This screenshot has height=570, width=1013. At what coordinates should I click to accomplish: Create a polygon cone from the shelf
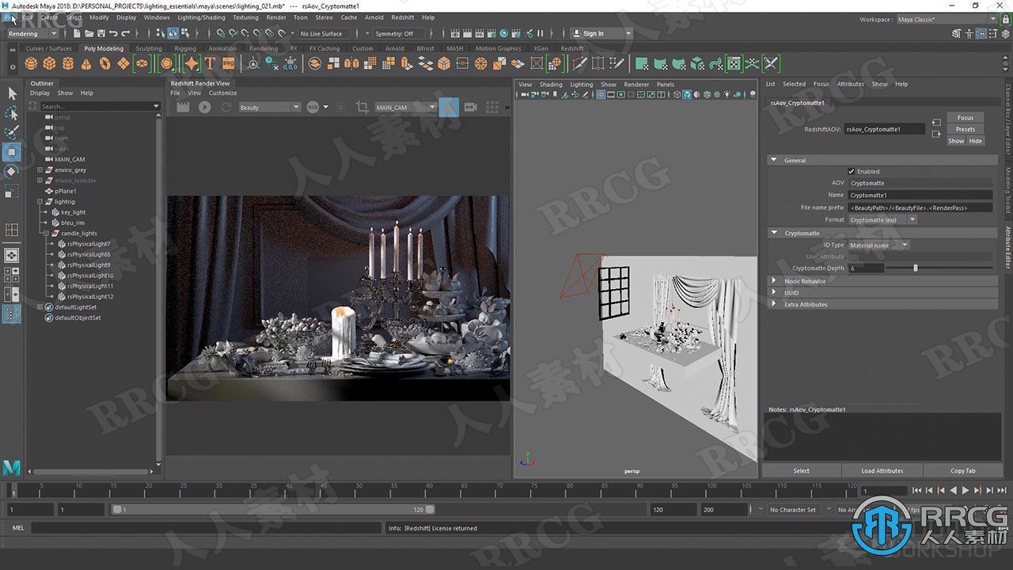86,64
